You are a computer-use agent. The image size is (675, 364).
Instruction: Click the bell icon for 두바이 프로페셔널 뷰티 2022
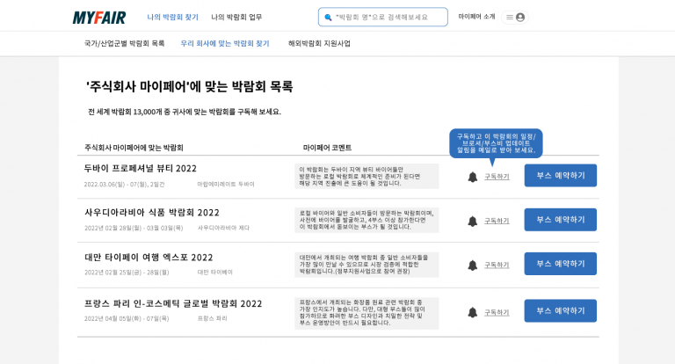click(473, 177)
